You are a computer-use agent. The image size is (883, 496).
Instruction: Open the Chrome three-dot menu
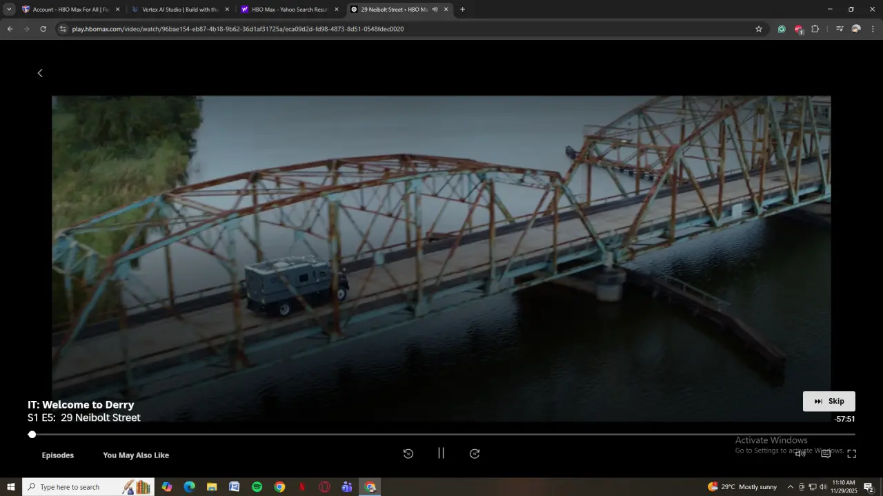873,29
